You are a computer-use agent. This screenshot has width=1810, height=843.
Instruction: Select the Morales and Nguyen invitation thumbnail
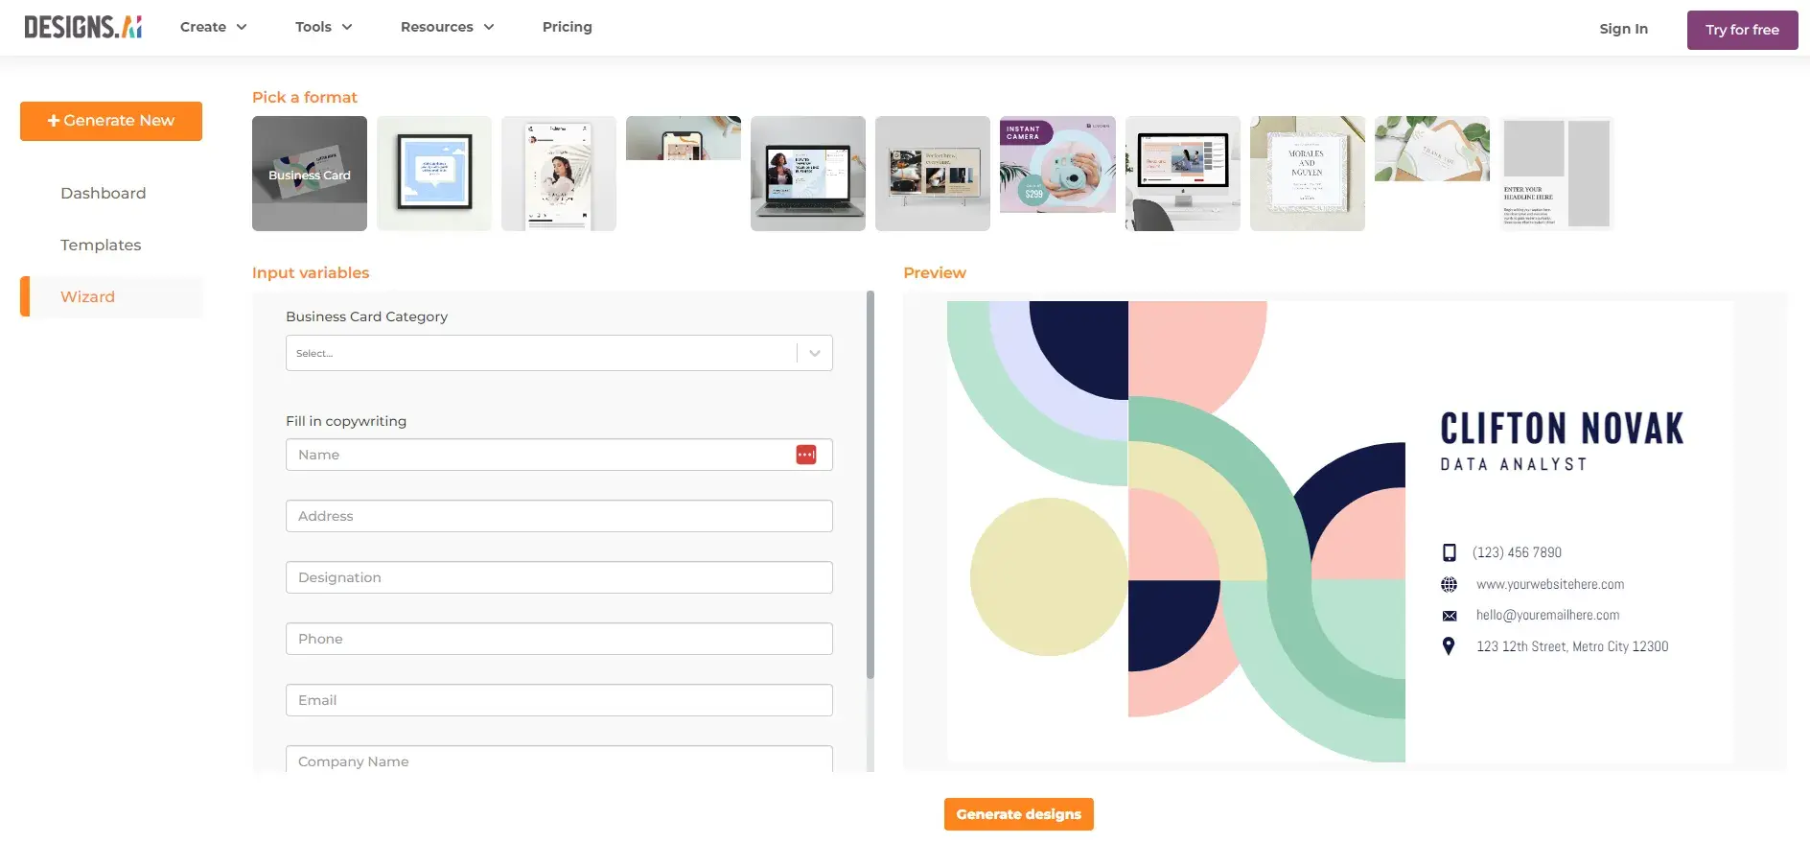[x=1308, y=174]
